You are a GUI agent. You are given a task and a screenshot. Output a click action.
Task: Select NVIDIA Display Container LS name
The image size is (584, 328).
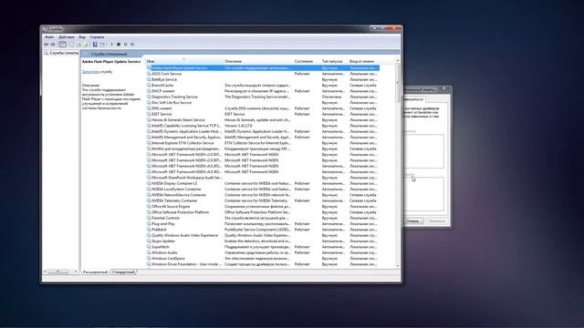tap(174, 183)
